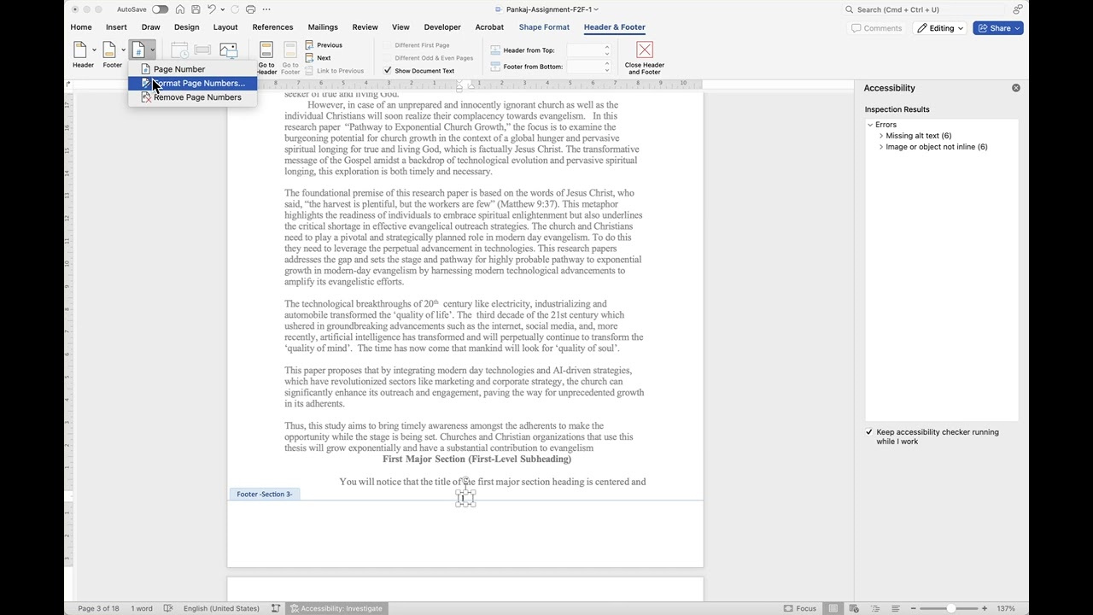Switch to the Insert tab
This screenshot has width=1093, height=615.
click(116, 27)
